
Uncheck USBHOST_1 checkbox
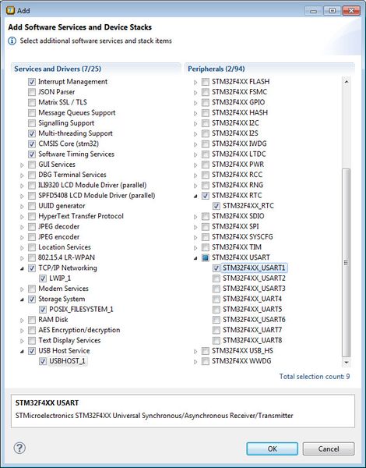pos(43,361)
